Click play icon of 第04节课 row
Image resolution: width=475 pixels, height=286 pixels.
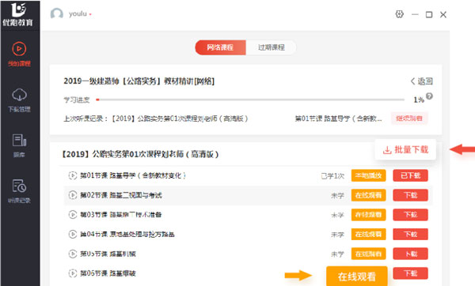[x=73, y=234]
